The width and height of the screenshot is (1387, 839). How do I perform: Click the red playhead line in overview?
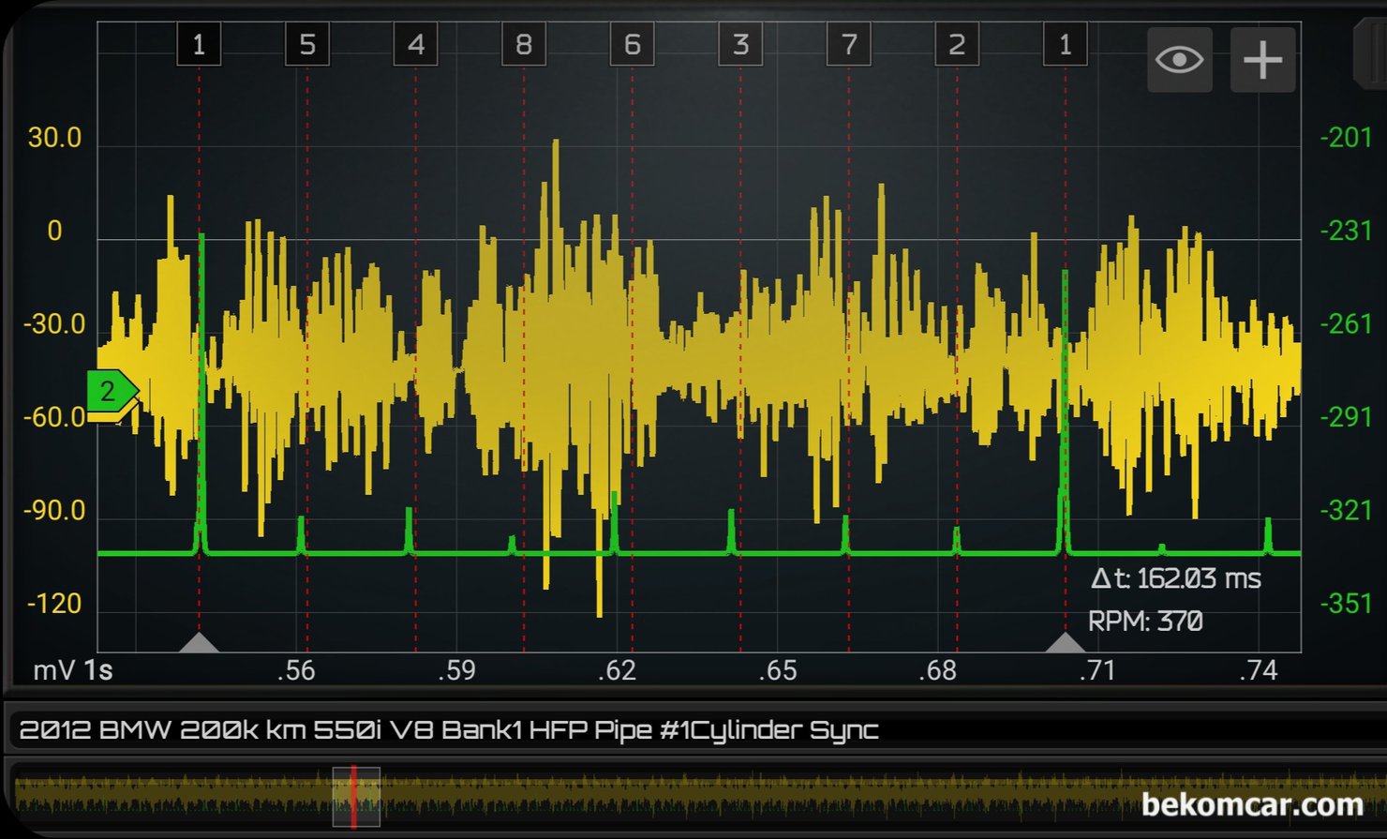tap(353, 797)
